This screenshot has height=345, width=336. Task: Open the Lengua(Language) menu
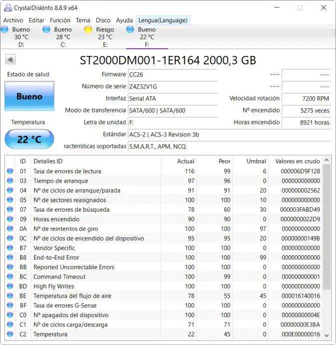[163, 20]
